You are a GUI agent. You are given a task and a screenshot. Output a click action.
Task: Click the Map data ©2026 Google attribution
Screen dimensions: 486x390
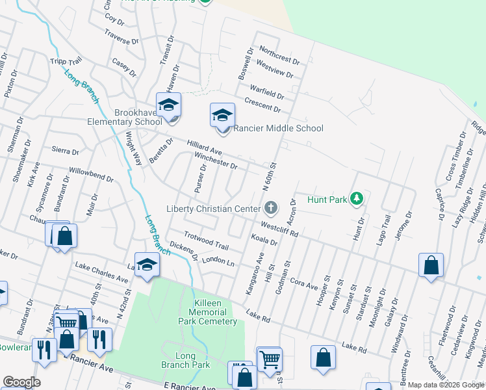point(446,385)
